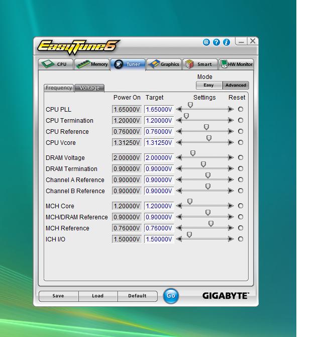Open the help question mark icon
The height and width of the screenshot is (337, 326).
coord(216,42)
